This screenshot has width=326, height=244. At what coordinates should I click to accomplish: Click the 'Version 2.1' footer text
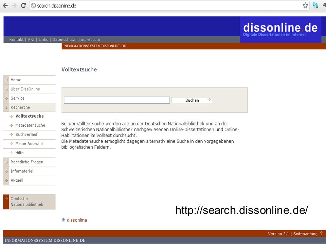coord(278,233)
